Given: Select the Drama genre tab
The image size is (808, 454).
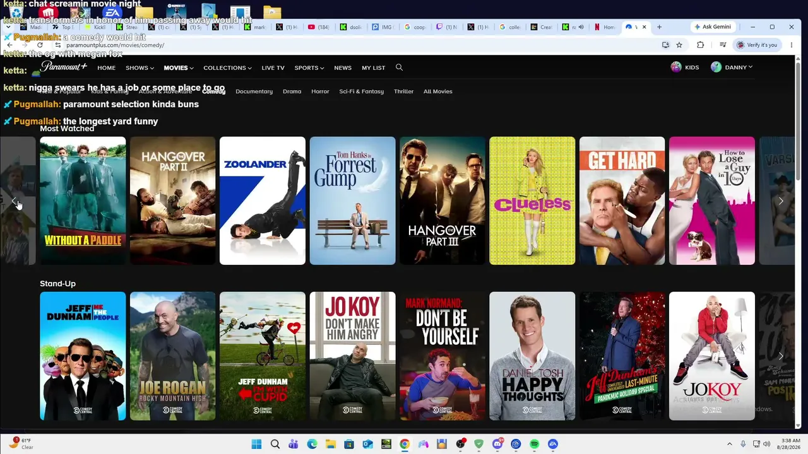Looking at the screenshot, I should [x=292, y=91].
